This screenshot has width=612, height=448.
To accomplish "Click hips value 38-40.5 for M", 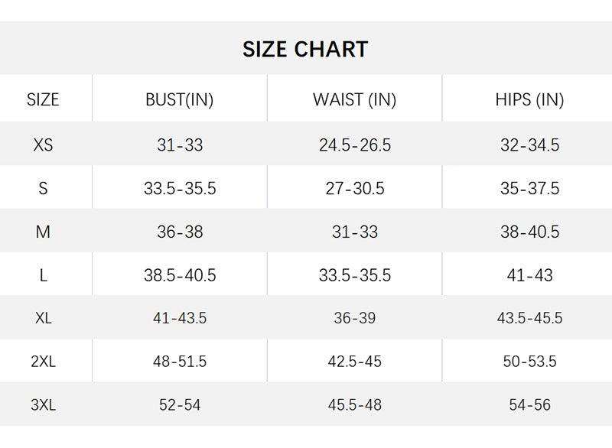I will (x=529, y=232).
